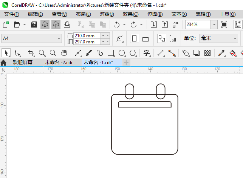Expand the Open button dropdown arrow
The image size is (243, 178).
tap(25, 25)
